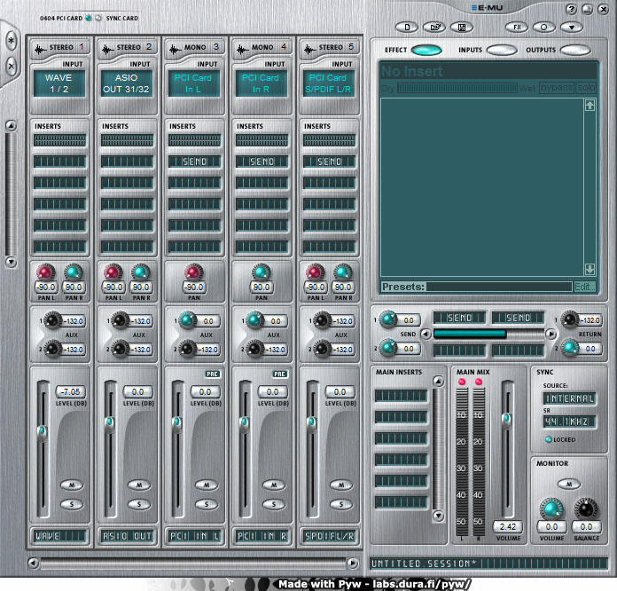Image resolution: width=617 pixels, height=591 pixels.
Task: Toggle the monitor mute M button
Action: [x=569, y=484]
